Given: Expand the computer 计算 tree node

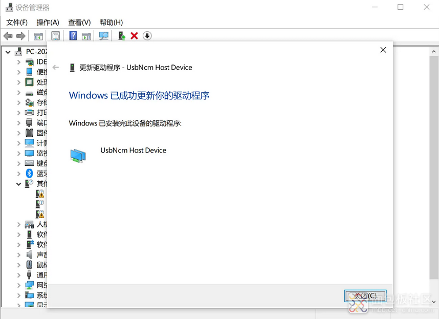Looking at the screenshot, I should (x=19, y=143).
